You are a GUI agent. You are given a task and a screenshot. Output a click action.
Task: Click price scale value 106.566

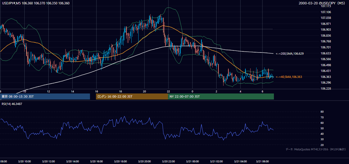click(x=326, y=59)
